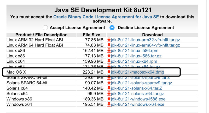Download jdk-8u121-linux-arm32-vfp-hflt.tar.gz
The width and height of the screenshot is (209, 113).
click(x=145, y=40)
